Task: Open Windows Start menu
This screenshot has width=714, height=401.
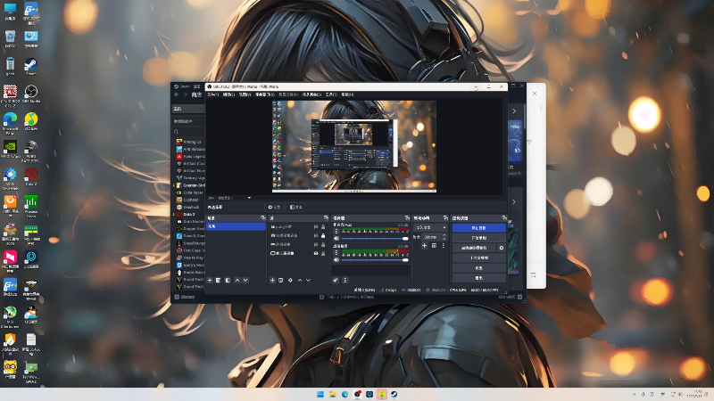Action: tap(320, 394)
